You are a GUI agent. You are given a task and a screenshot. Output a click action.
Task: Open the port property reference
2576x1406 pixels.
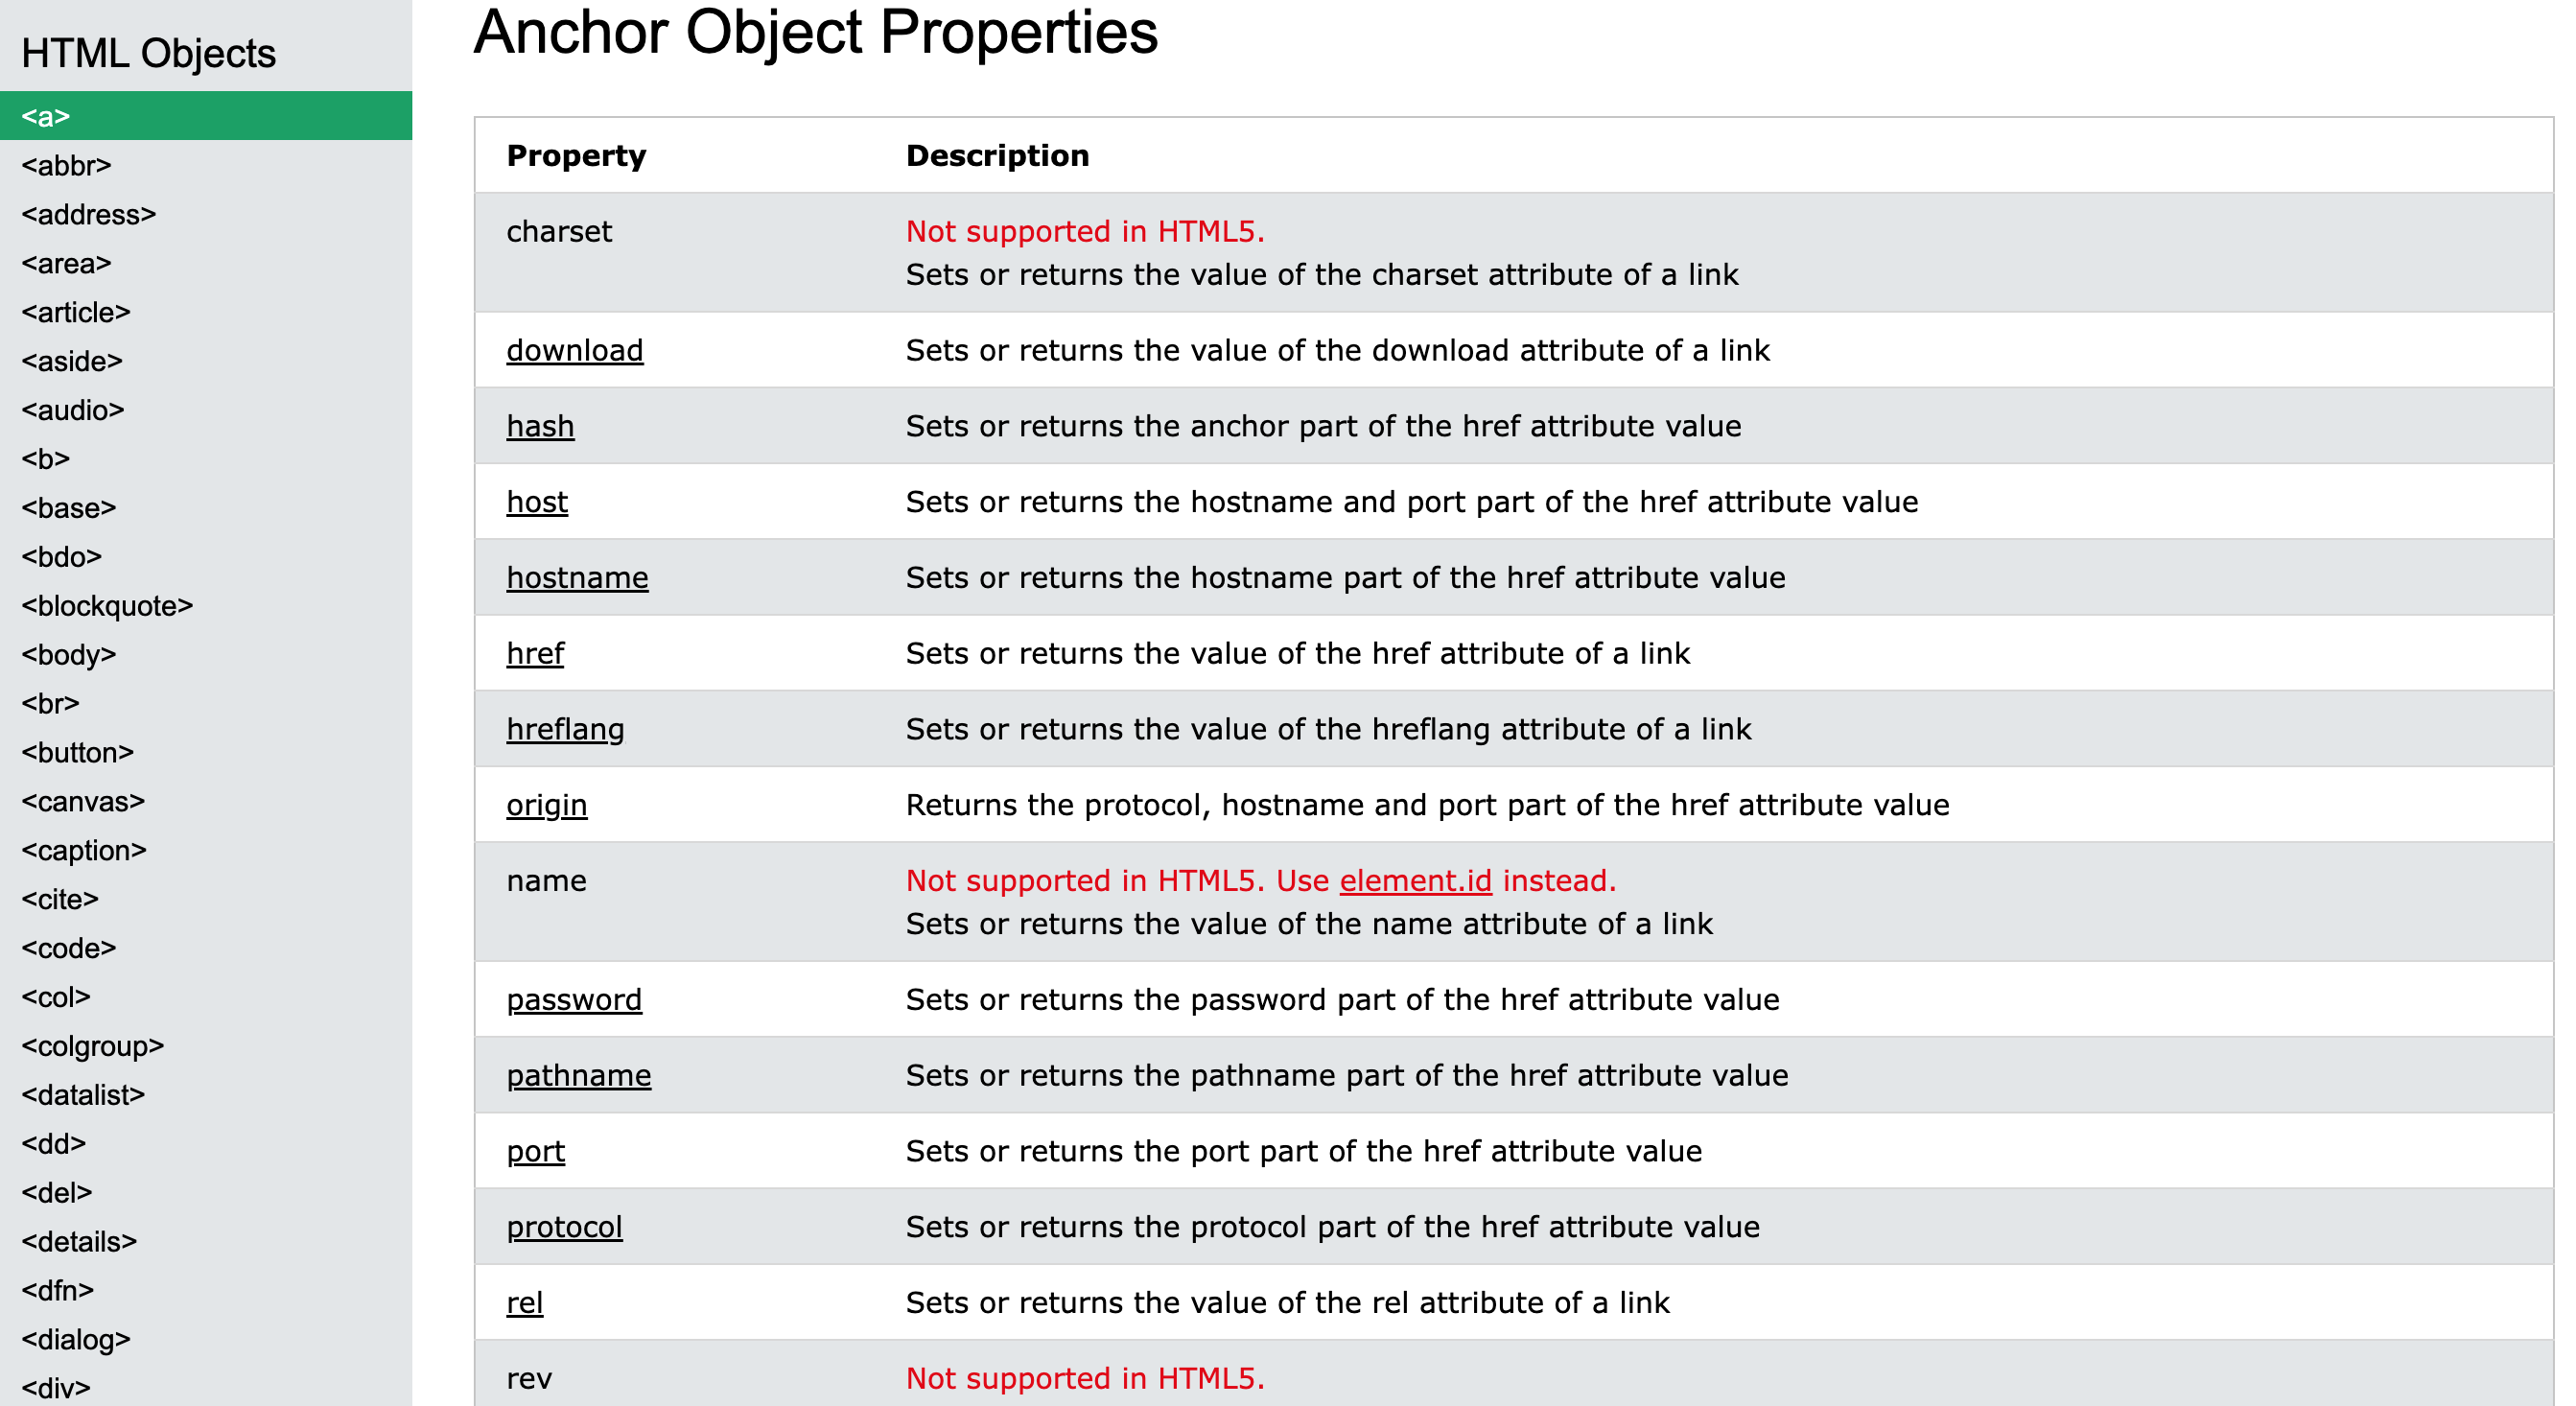[535, 1151]
